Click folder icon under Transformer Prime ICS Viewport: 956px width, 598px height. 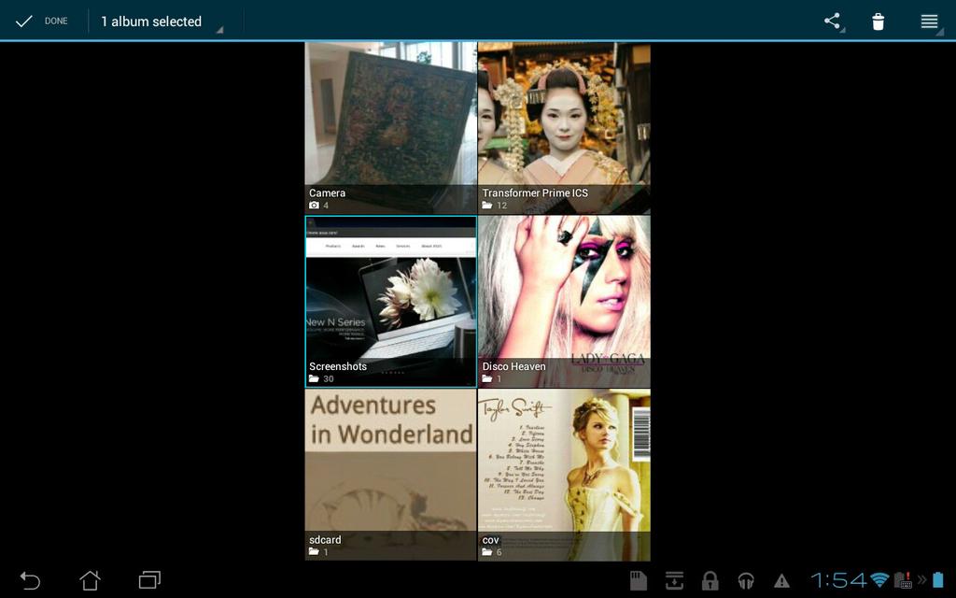487,205
